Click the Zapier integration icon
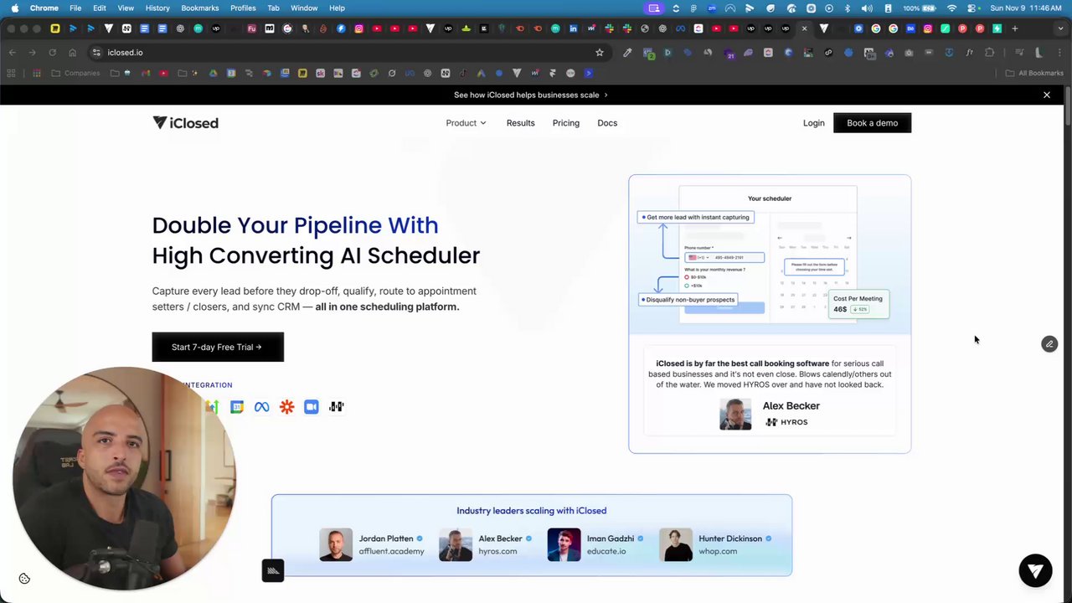The width and height of the screenshot is (1072, 603). (287, 407)
